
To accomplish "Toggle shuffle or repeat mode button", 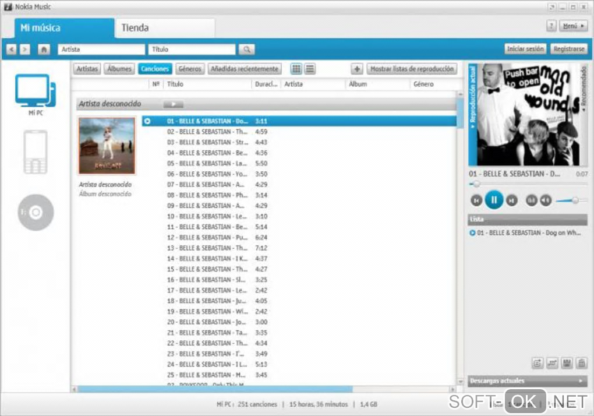I will [x=532, y=200].
